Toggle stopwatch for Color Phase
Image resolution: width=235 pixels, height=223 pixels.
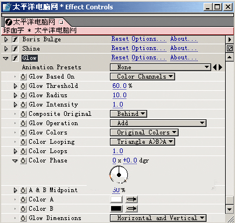pos(23,161)
